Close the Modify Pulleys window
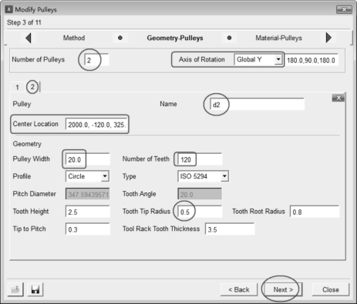The image size is (357, 304). (x=344, y=10)
